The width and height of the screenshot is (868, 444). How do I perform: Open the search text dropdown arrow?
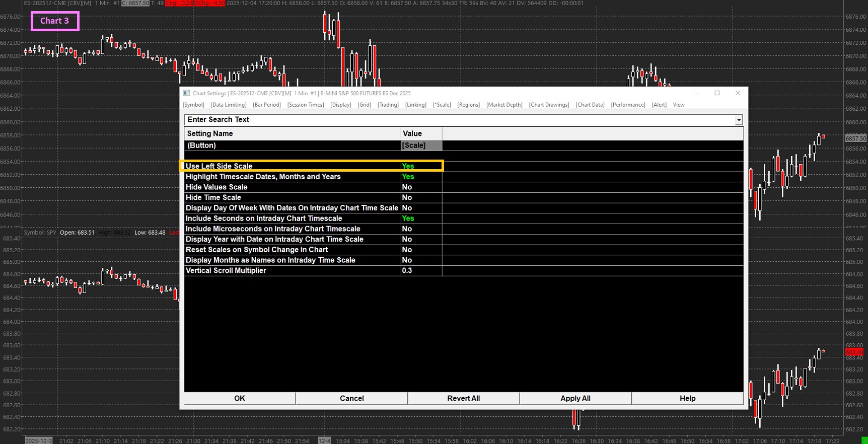click(x=739, y=120)
